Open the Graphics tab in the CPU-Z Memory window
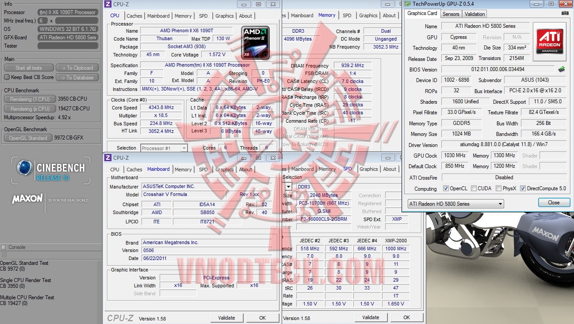Screen dimensions: 574x324 tap(368, 15)
